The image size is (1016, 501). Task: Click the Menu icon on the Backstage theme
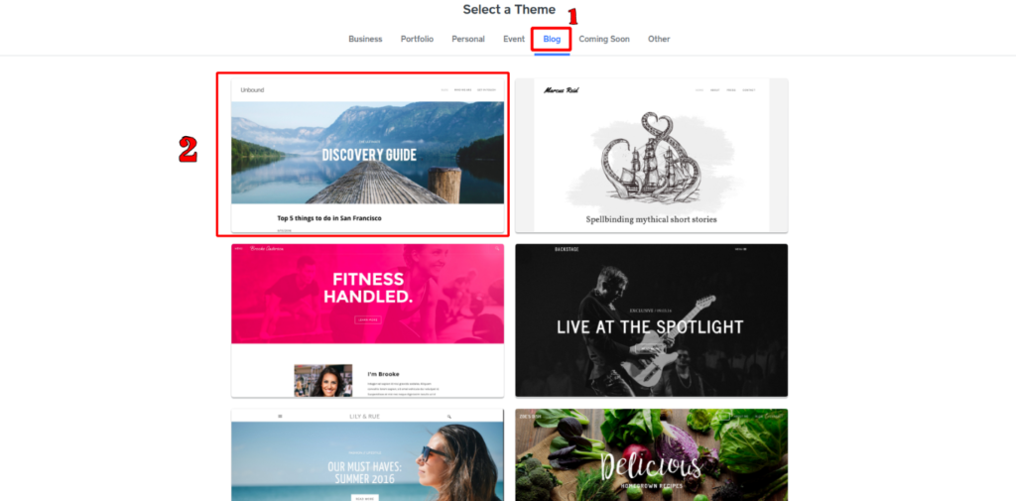[740, 250]
